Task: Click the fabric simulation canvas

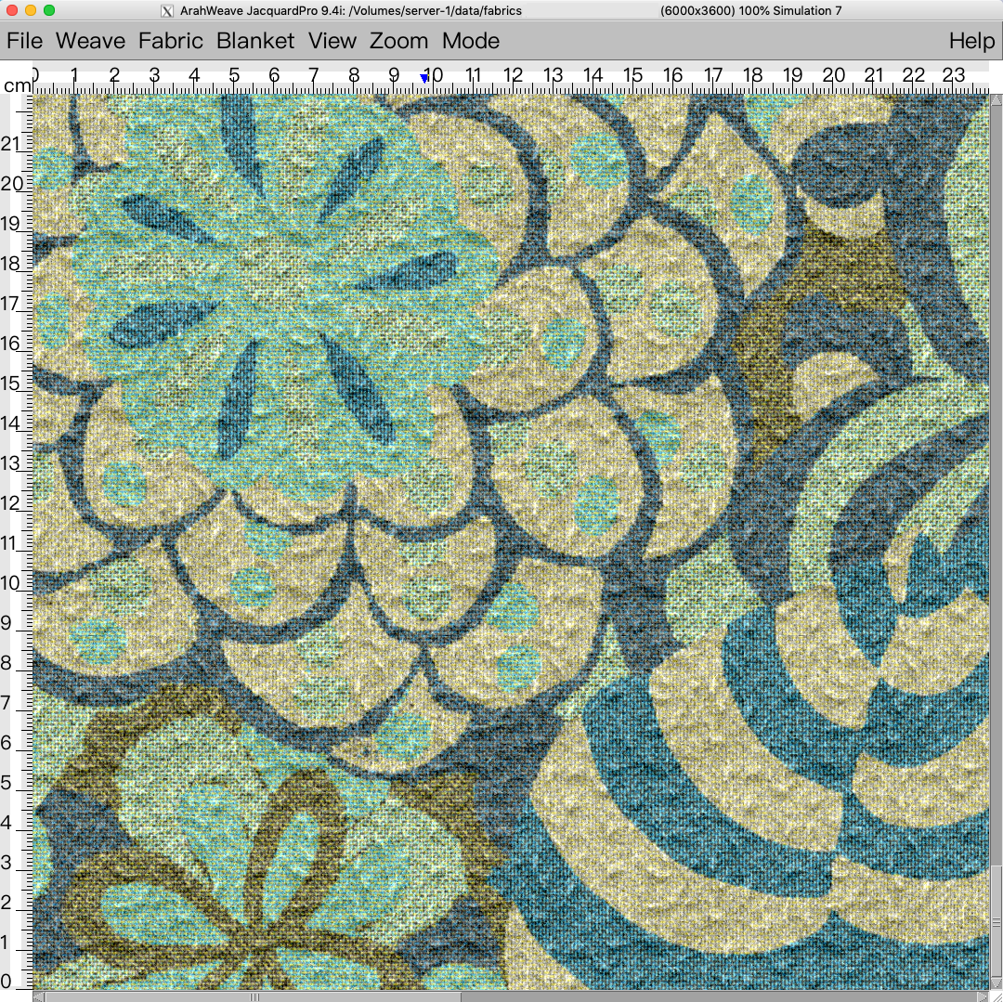Action: coord(511,542)
